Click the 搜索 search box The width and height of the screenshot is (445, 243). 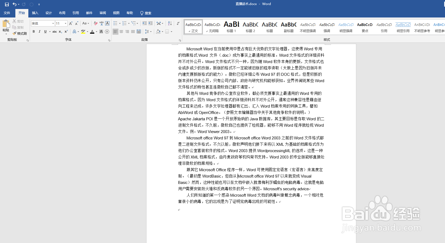pos(146,13)
